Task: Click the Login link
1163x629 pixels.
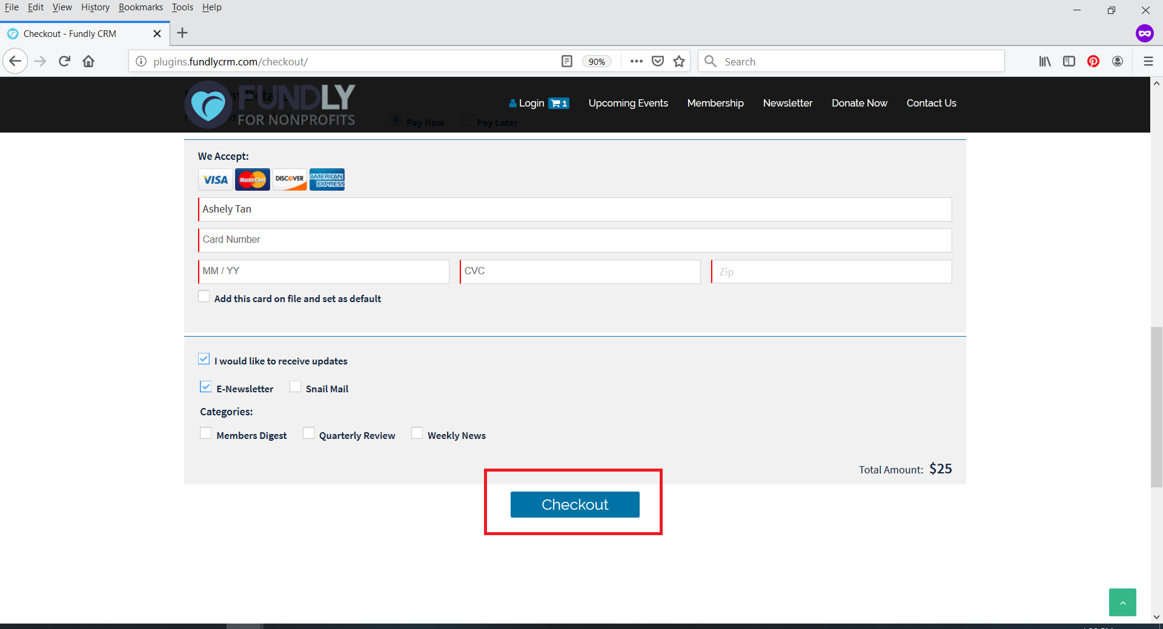Action: [527, 104]
